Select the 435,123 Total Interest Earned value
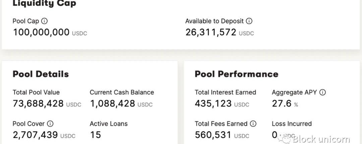This screenshot has height=144, width=362. pyautogui.click(x=213, y=103)
